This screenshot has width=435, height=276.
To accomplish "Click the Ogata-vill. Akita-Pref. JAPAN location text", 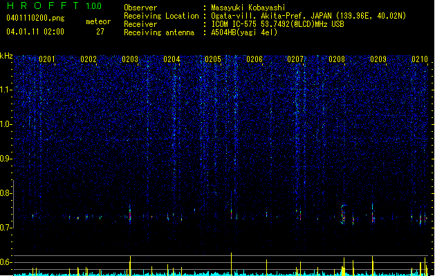I will pos(308,16).
